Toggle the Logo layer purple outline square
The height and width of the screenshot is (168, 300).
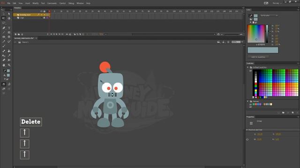[47, 18]
